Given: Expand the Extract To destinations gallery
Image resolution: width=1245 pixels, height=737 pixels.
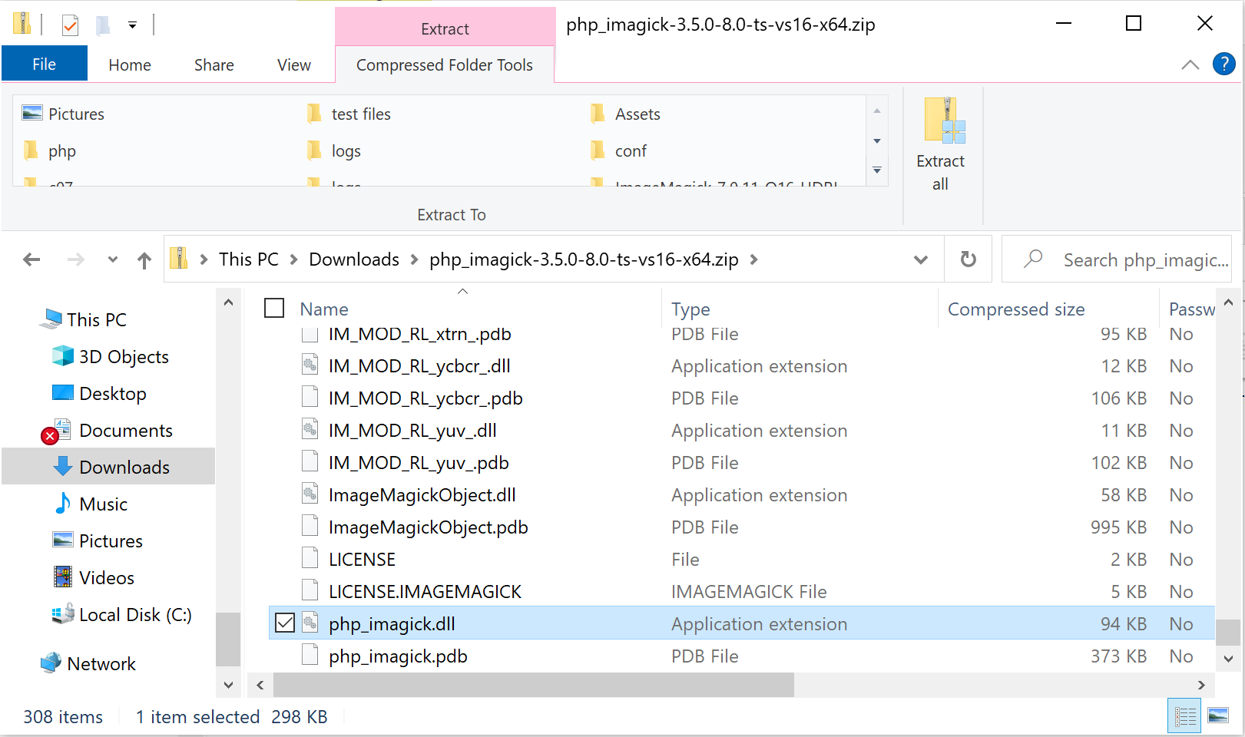Looking at the screenshot, I should tap(877, 170).
